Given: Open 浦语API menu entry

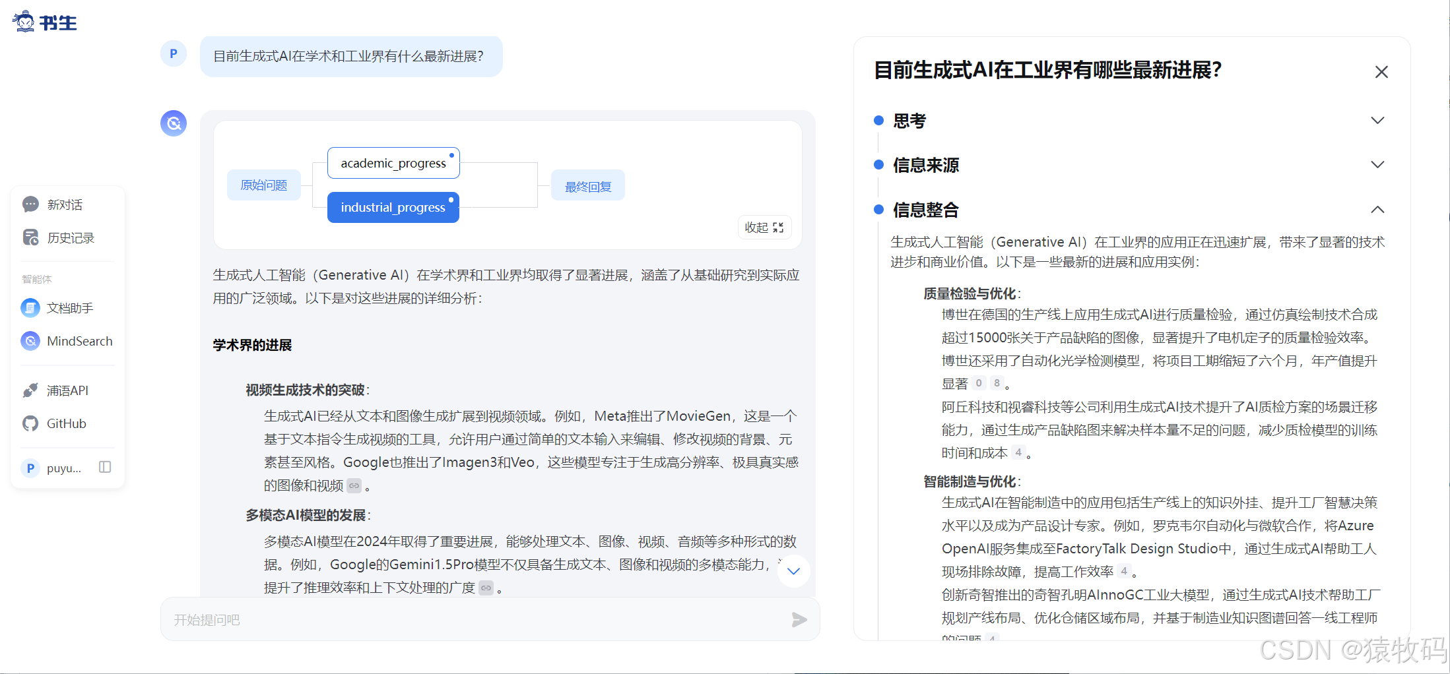Looking at the screenshot, I should pos(67,390).
